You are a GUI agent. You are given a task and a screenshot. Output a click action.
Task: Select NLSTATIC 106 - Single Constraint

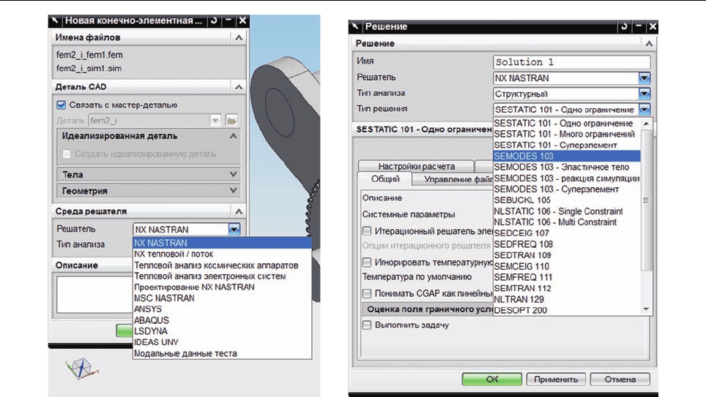[567, 211]
